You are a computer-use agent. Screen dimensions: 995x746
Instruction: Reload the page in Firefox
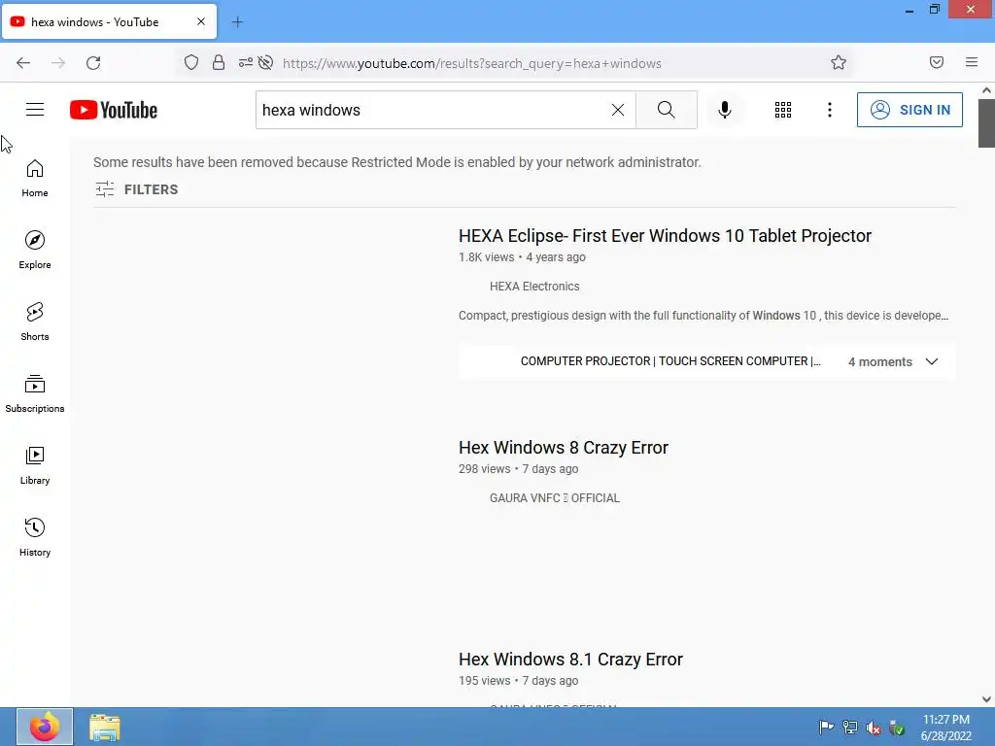coord(93,63)
